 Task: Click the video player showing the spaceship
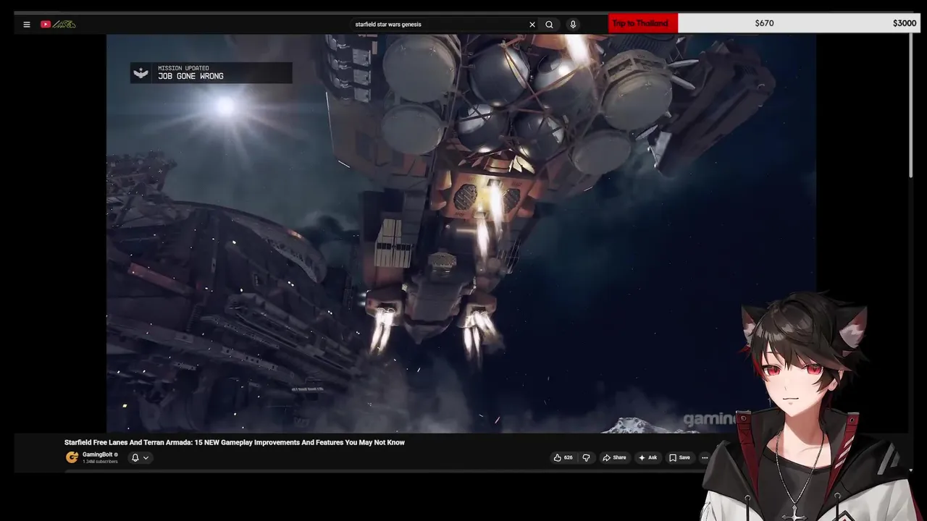pyautogui.click(x=461, y=234)
